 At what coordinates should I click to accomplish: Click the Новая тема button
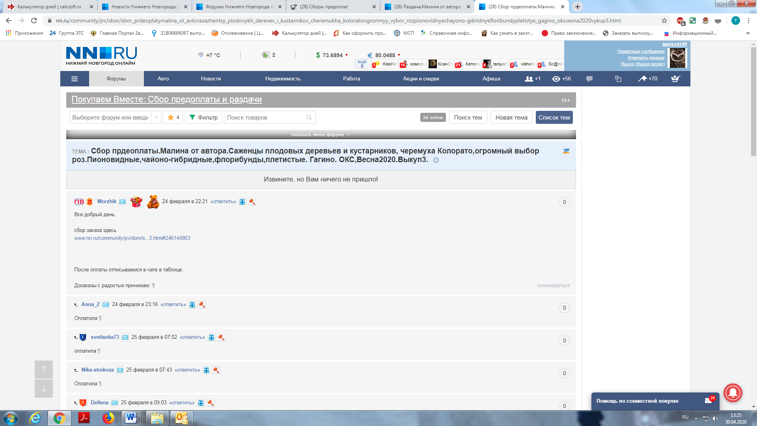coord(511,118)
